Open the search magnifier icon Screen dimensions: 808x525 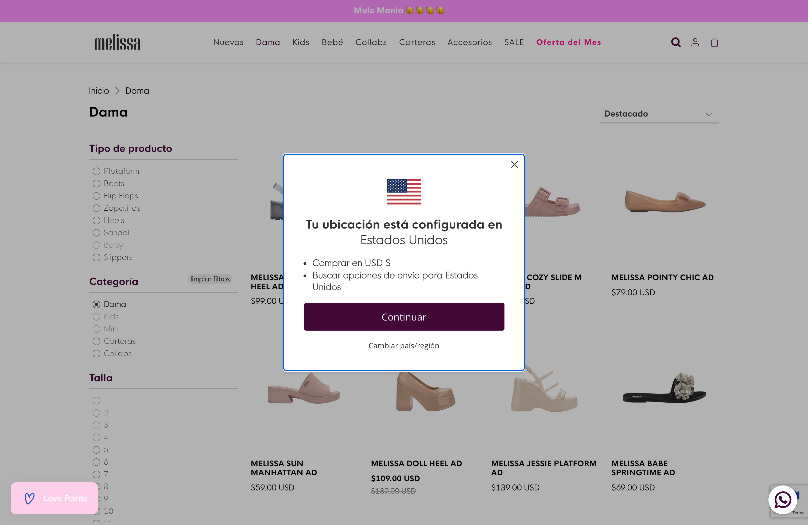(675, 42)
